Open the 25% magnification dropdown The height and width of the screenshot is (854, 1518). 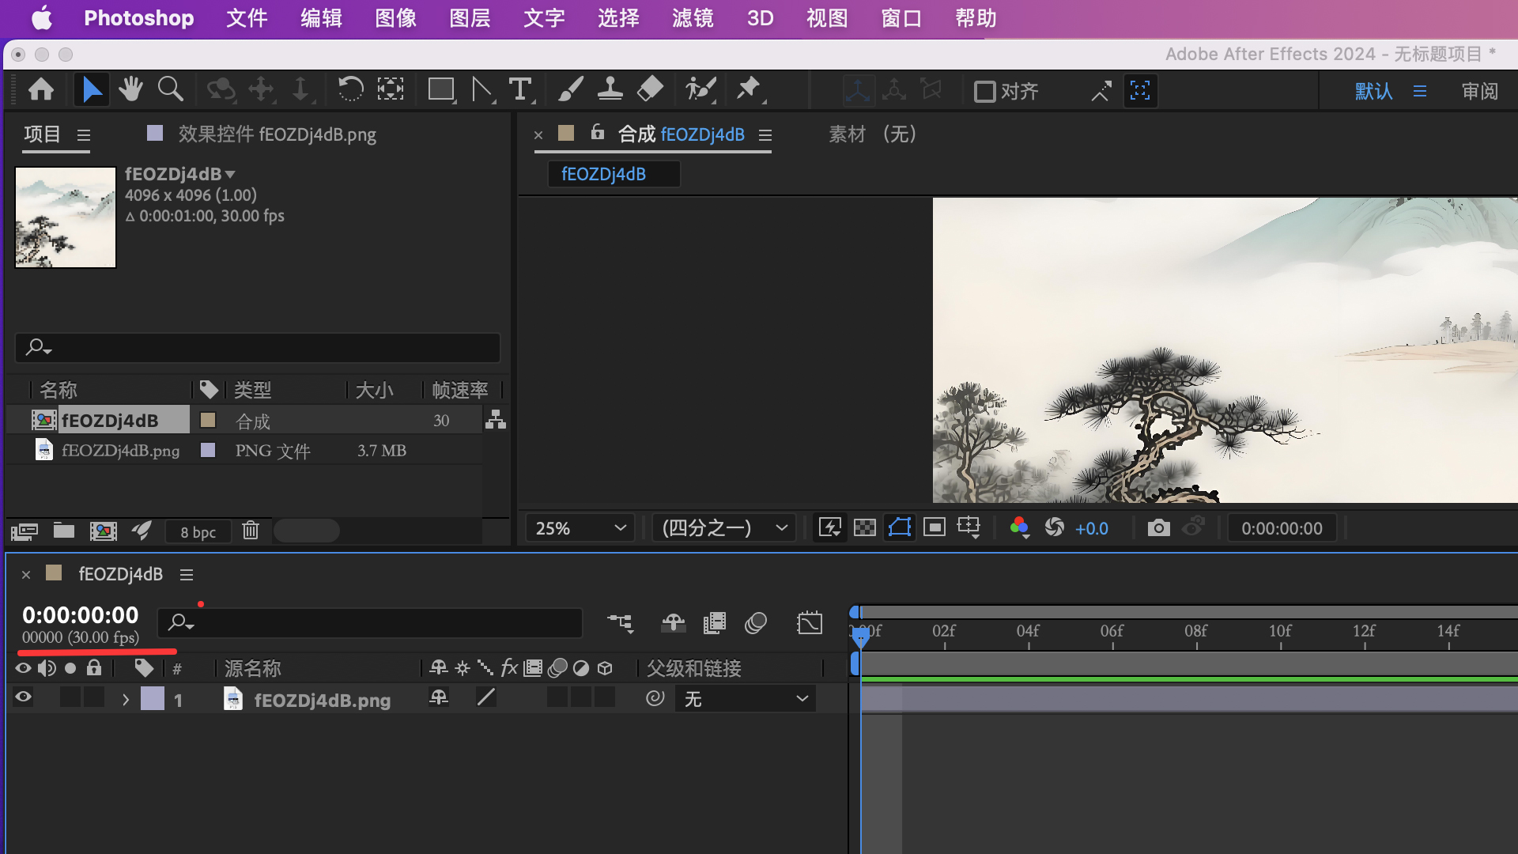pyautogui.click(x=581, y=528)
